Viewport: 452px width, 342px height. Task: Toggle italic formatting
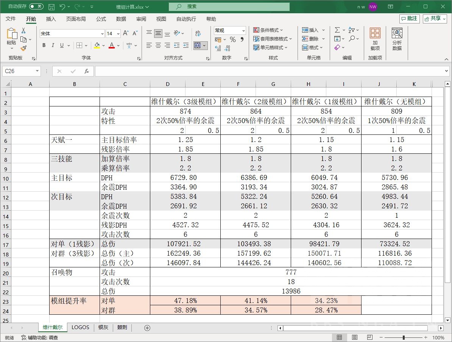(x=53, y=45)
